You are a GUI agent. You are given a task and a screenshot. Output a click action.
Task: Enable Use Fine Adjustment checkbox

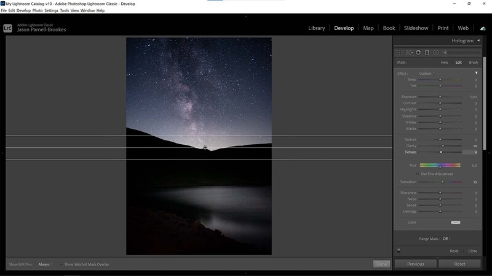pos(418,174)
